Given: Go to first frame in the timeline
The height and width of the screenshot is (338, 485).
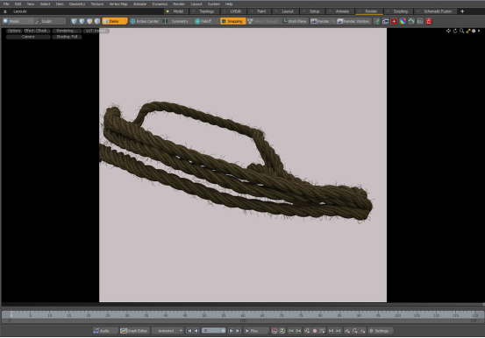Looking at the screenshot, I should coord(189,331).
